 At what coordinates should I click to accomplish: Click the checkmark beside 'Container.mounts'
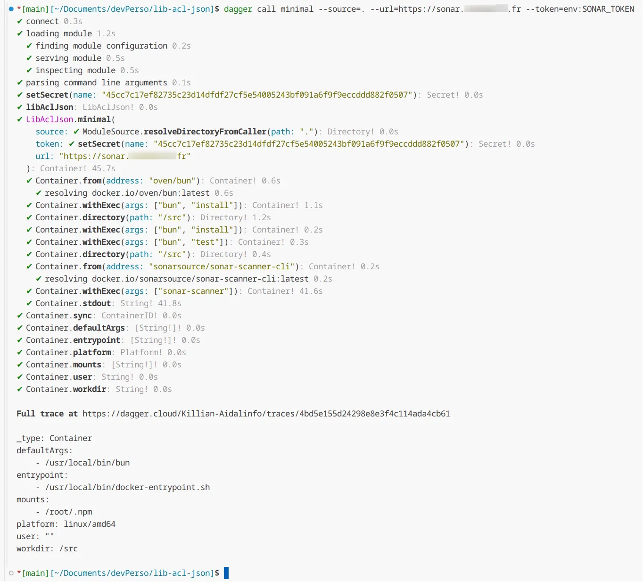(20, 365)
